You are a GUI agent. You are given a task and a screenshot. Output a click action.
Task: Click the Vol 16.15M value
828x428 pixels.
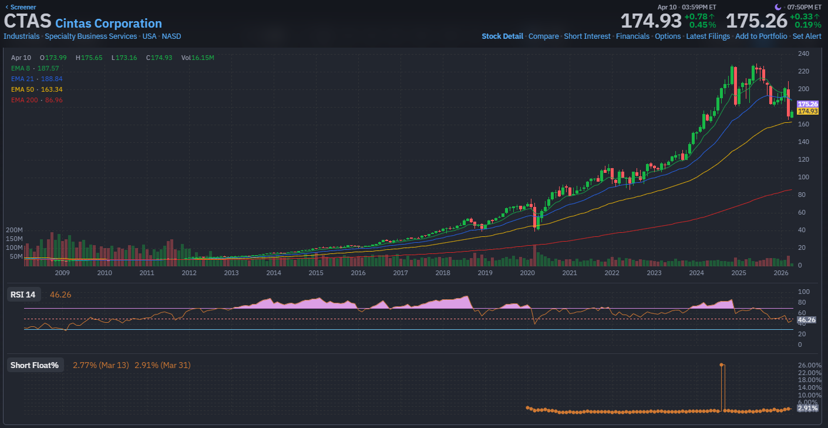(198, 58)
